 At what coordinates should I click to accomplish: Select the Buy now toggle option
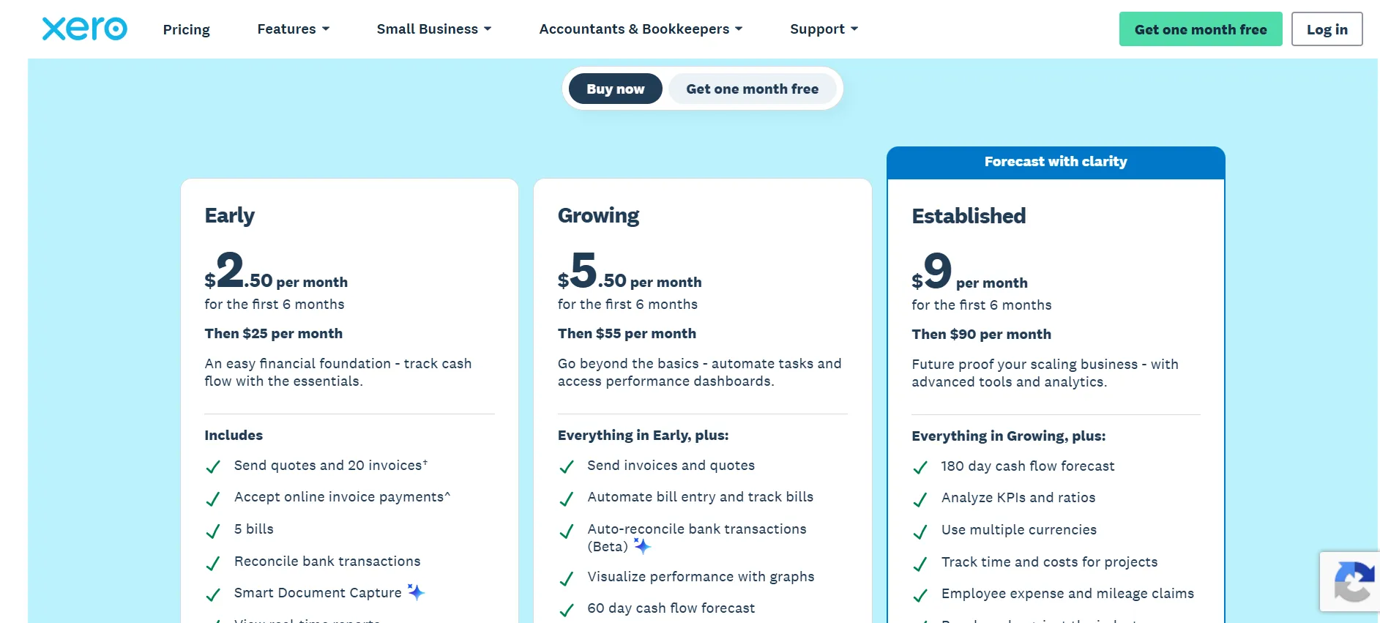coord(616,89)
